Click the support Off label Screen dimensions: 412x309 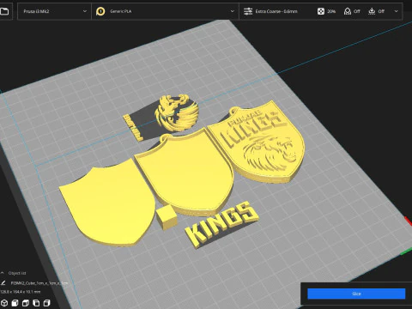coord(357,11)
